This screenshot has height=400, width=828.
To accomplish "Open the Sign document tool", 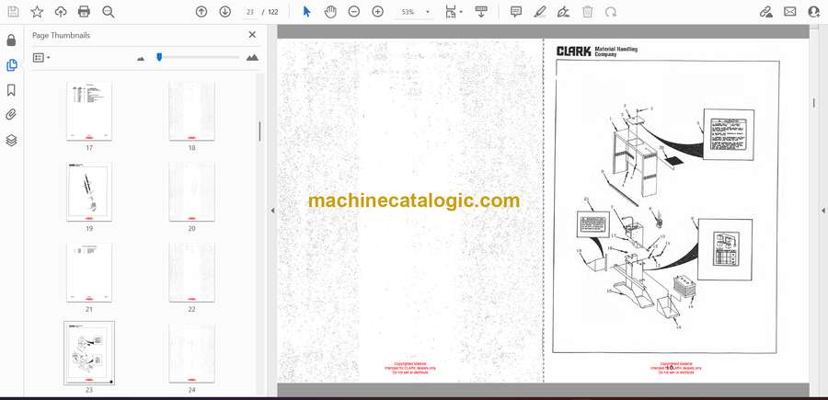I will 563,12.
